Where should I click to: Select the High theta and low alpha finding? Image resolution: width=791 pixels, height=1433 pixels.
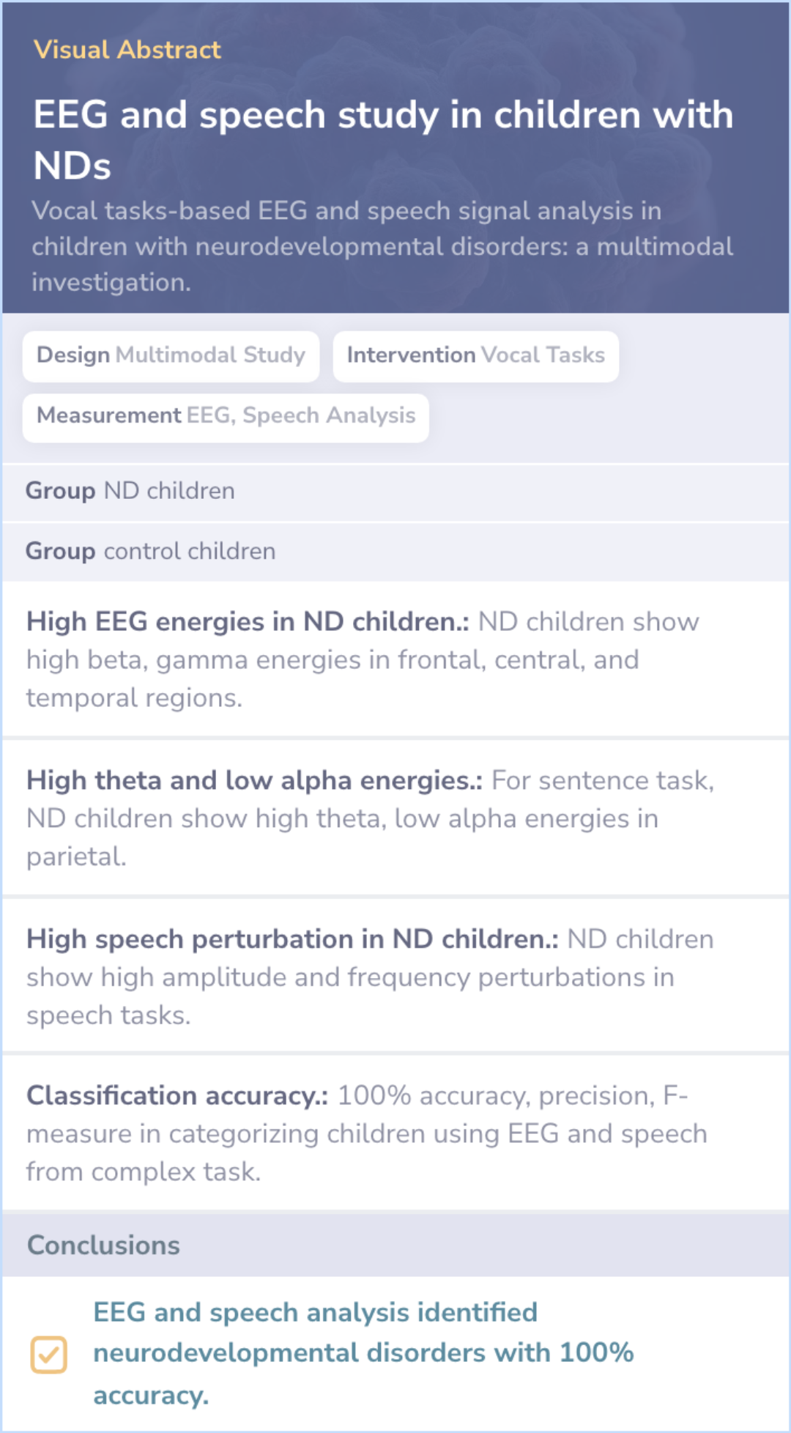395,818
